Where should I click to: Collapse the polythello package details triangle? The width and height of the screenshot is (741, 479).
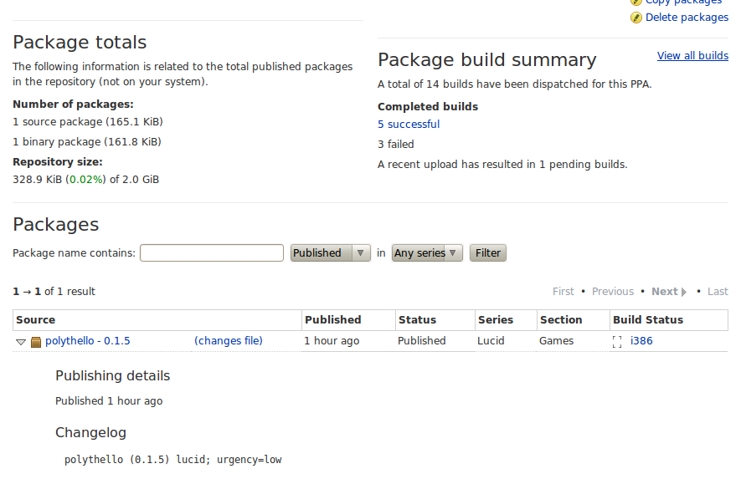pos(21,342)
